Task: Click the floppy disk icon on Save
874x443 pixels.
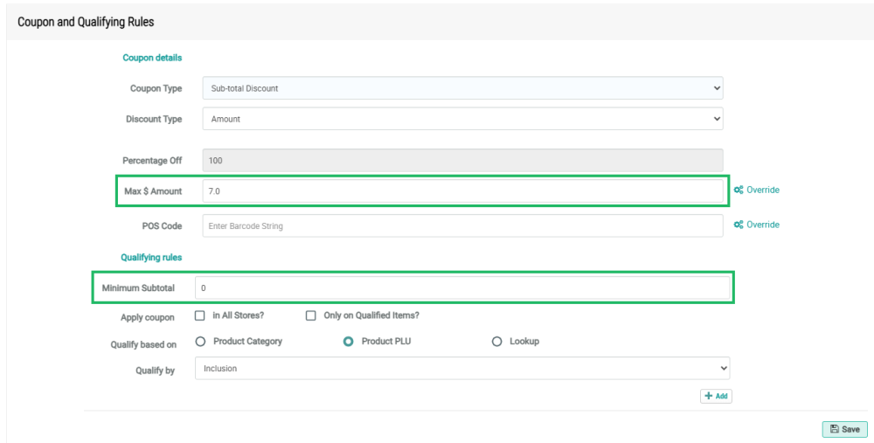Action: (x=834, y=429)
